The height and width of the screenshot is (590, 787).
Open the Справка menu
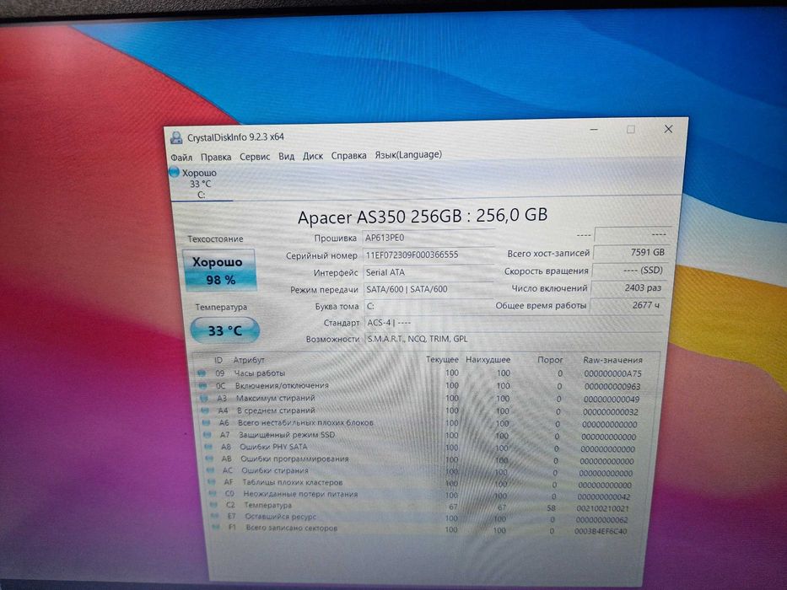(x=348, y=156)
